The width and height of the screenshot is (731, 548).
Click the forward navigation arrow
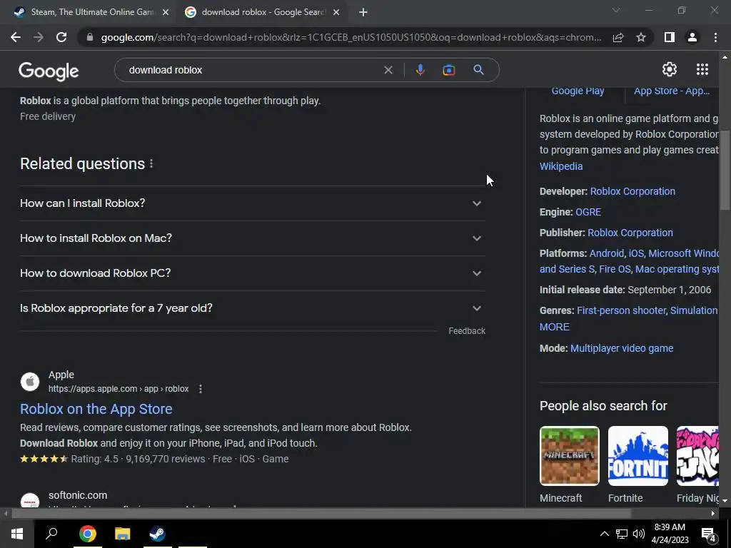[x=39, y=37]
